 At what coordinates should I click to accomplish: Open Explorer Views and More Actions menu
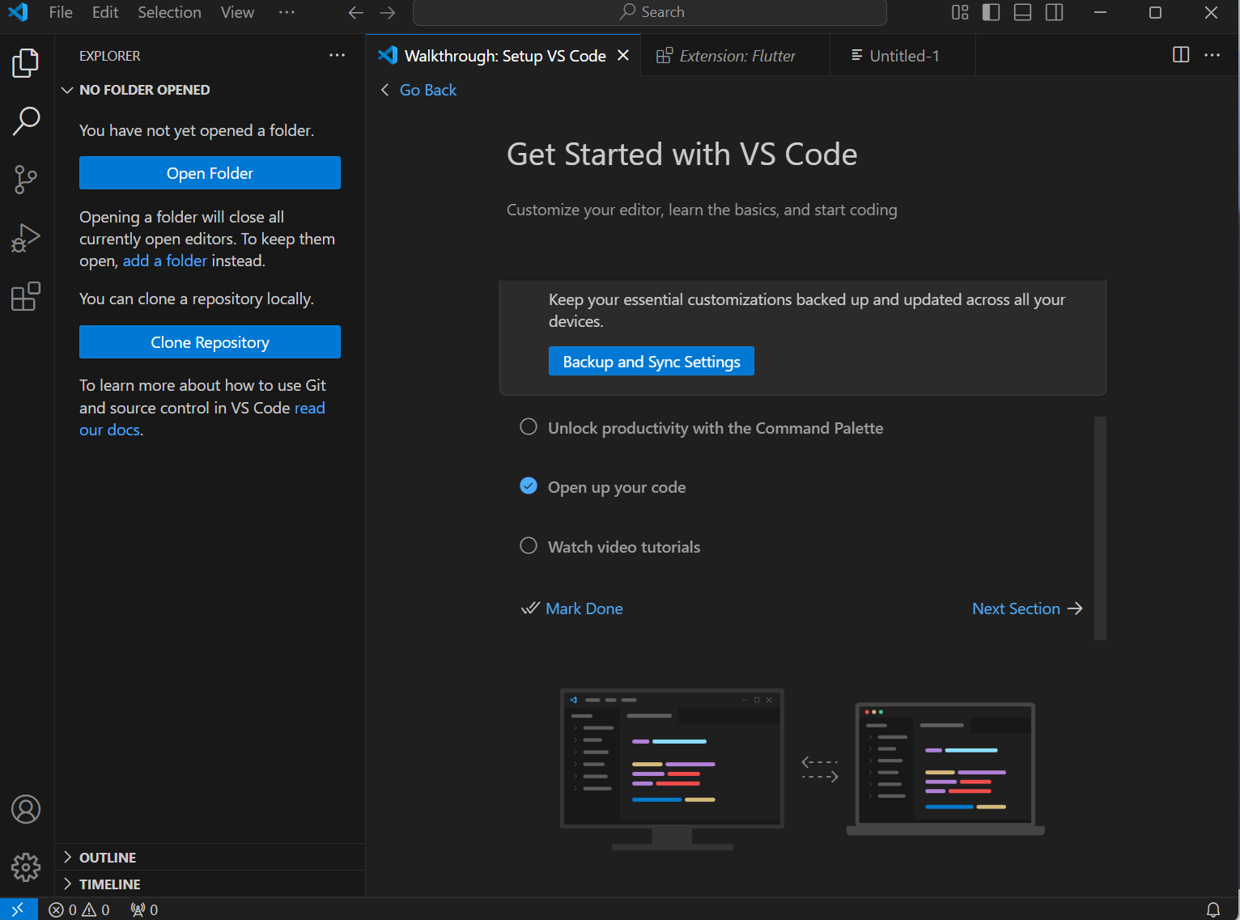click(x=337, y=55)
